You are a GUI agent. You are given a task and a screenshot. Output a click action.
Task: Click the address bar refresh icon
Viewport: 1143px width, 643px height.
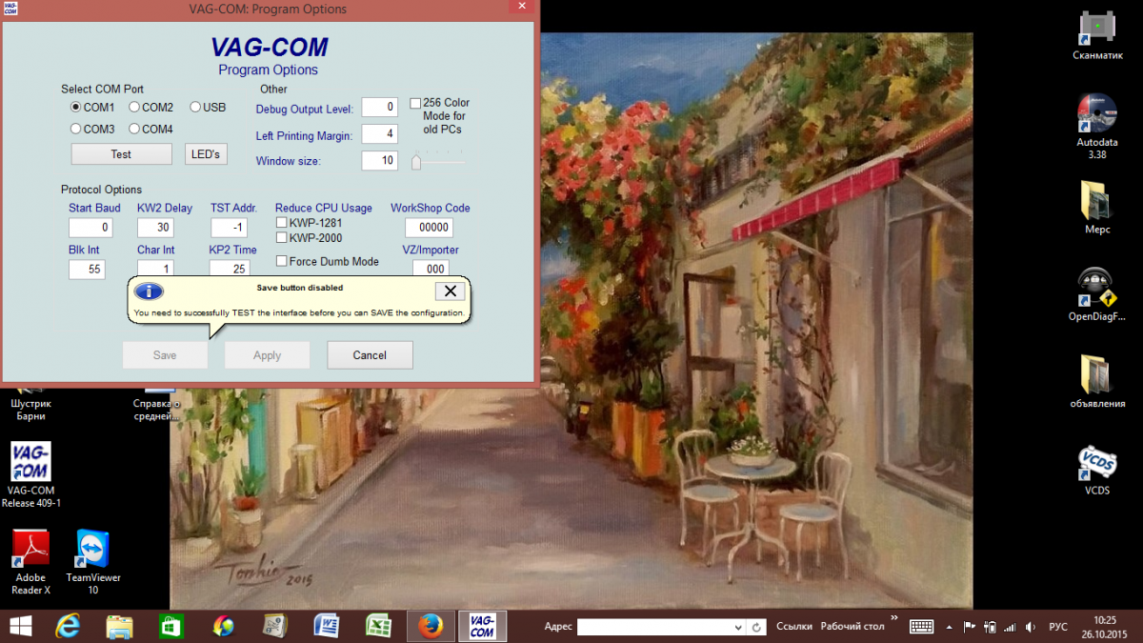(756, 628)
